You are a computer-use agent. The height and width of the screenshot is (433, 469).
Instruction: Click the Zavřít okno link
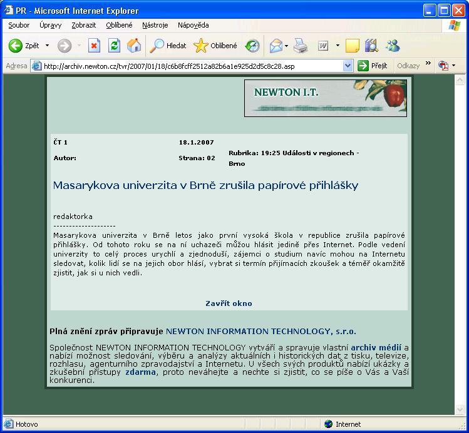229,303
